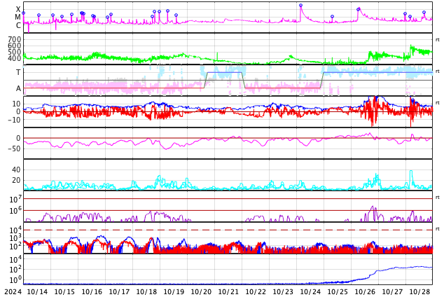Select the -50 axis value on magenta plot
The image size is (444, 297).
14,148
